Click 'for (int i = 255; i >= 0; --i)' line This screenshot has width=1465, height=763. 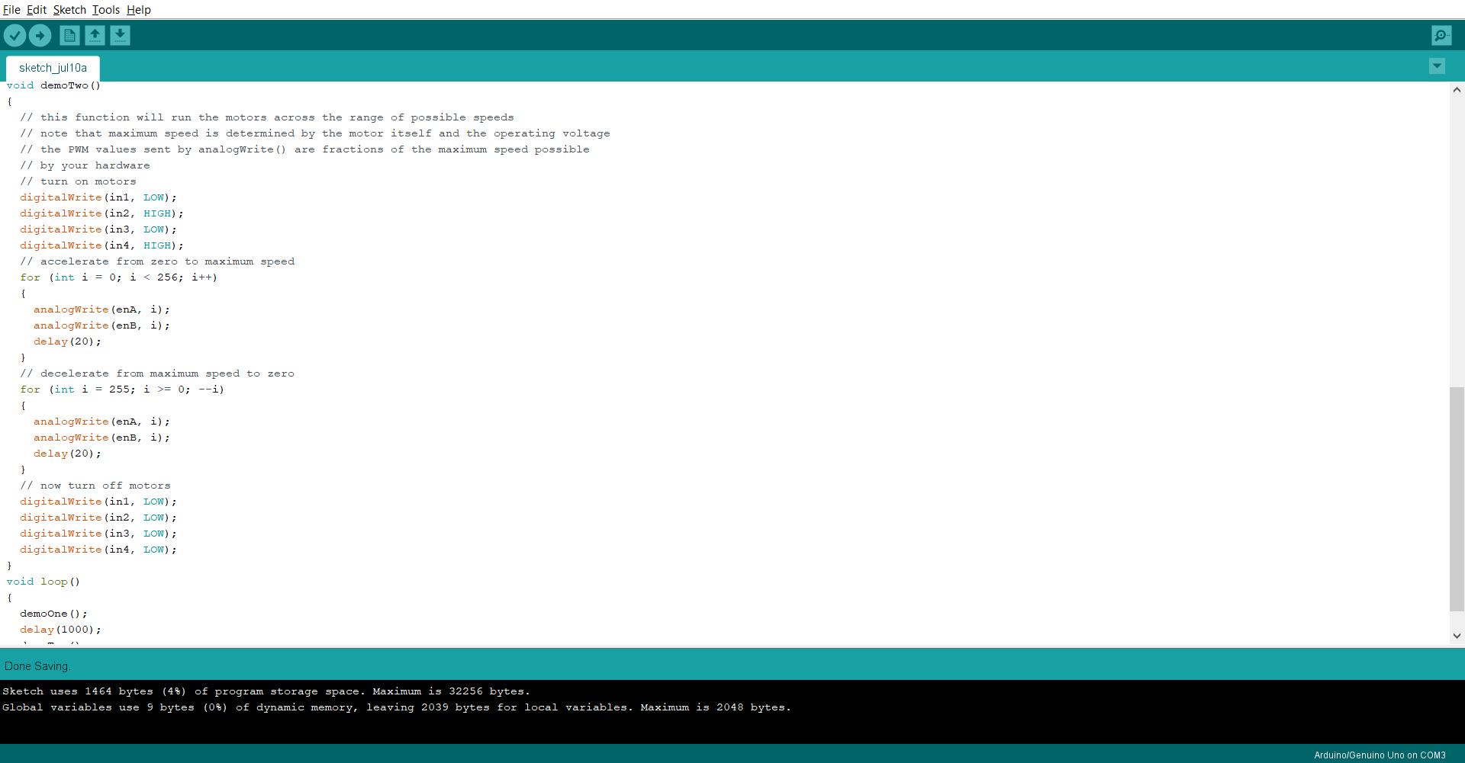(x=122, y=390)
